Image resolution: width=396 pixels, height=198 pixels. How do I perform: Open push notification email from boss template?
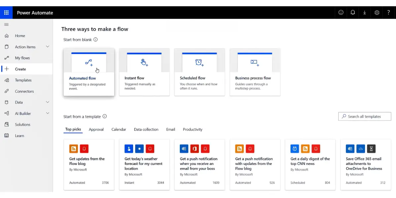click(x=200, y=165)
